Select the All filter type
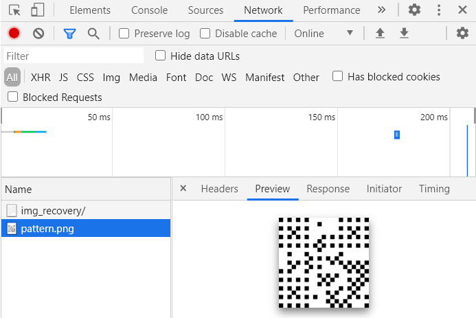This screenshot has width=476, height=318. click(12, 78)
